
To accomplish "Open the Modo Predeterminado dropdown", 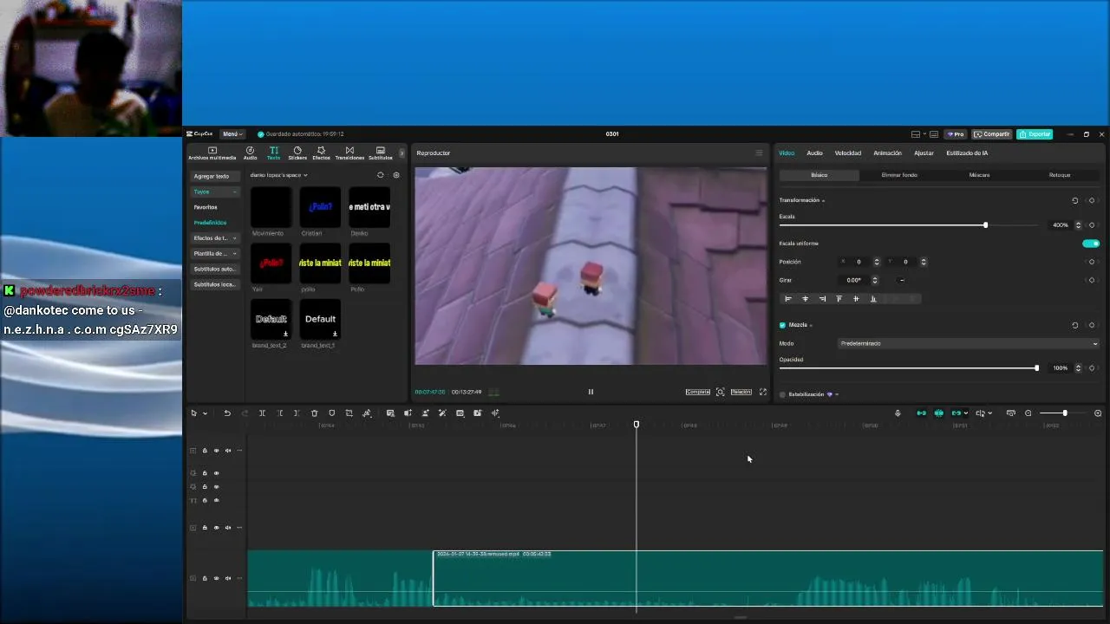I will click(x=969, y=343).
